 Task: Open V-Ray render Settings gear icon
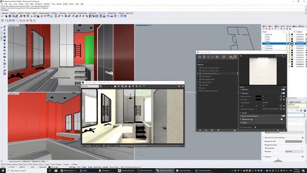(224, 57)
